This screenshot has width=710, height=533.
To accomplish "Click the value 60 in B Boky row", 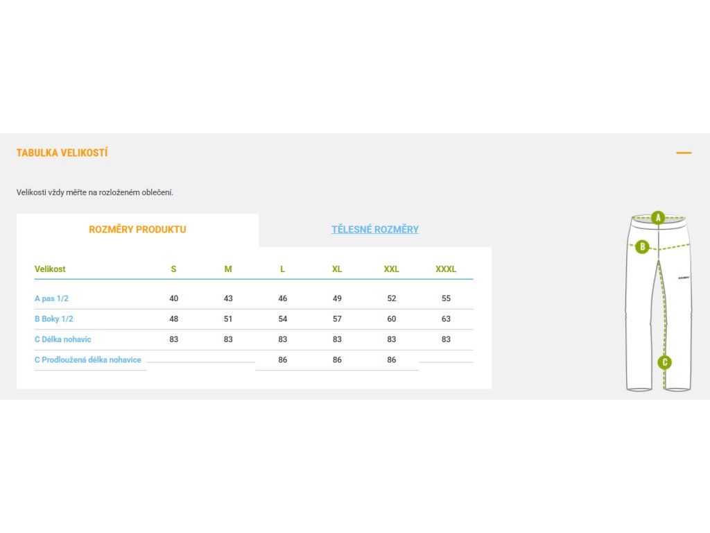I will pos(392,319).
